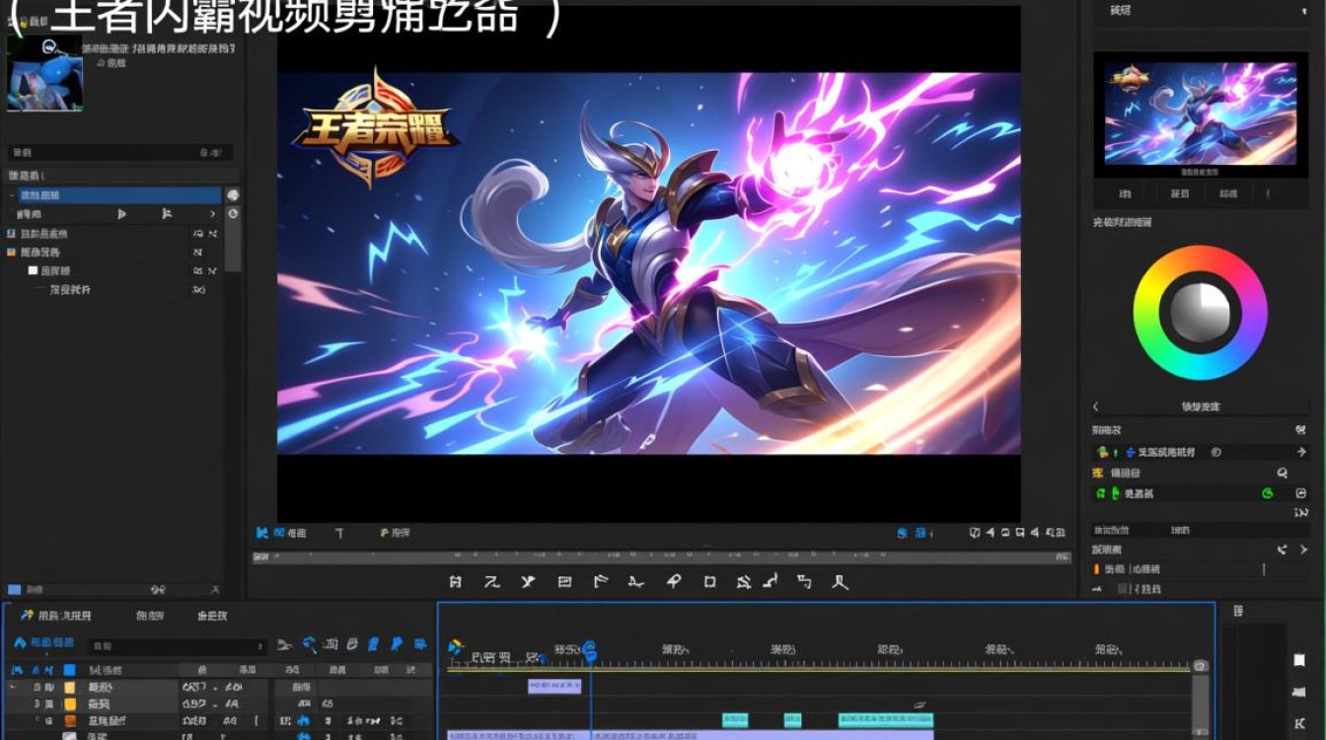Select the short purple clip on the top track

click(x=554, y=686)
